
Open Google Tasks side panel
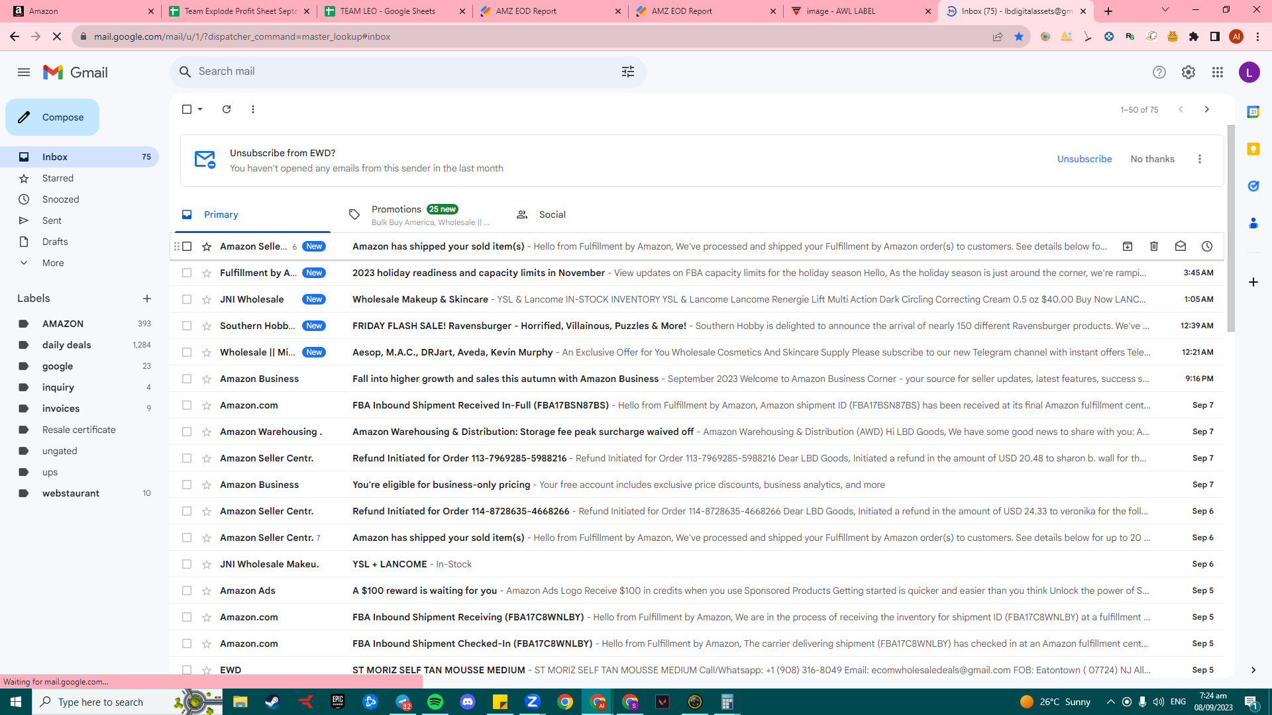pos(1253,186)
